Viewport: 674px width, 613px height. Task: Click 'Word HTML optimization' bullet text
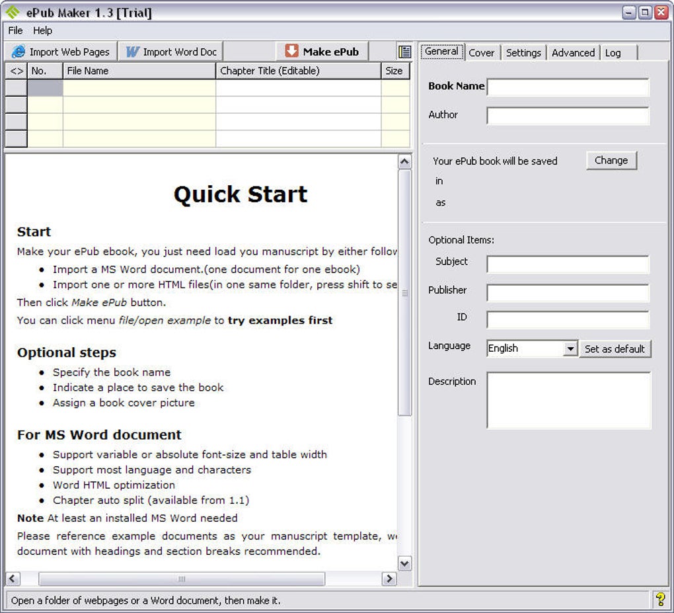(114, 485)
